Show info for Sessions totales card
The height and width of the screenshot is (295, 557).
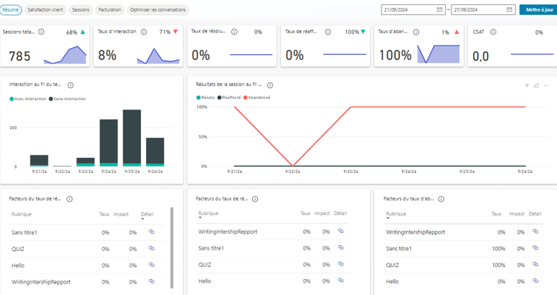41,32
